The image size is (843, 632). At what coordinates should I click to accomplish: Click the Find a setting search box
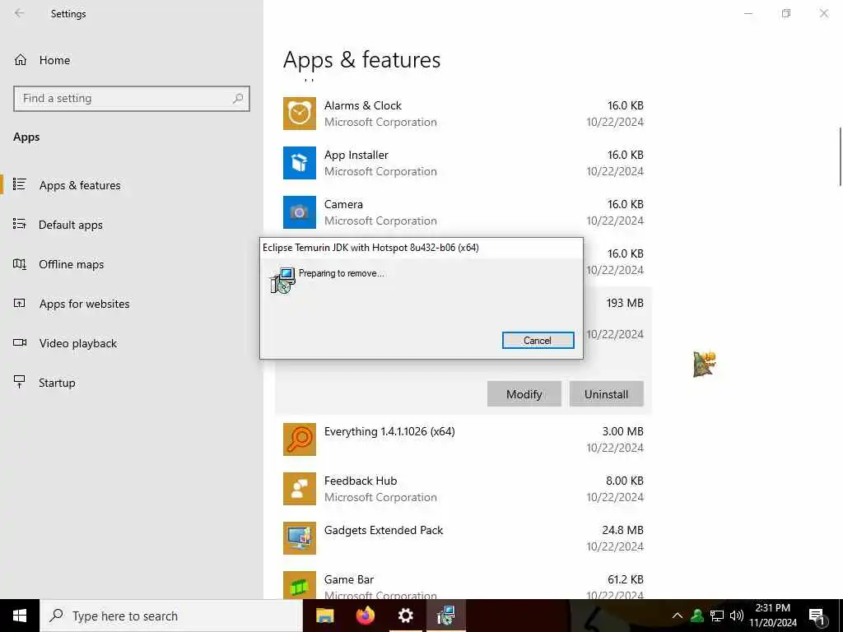132,99
